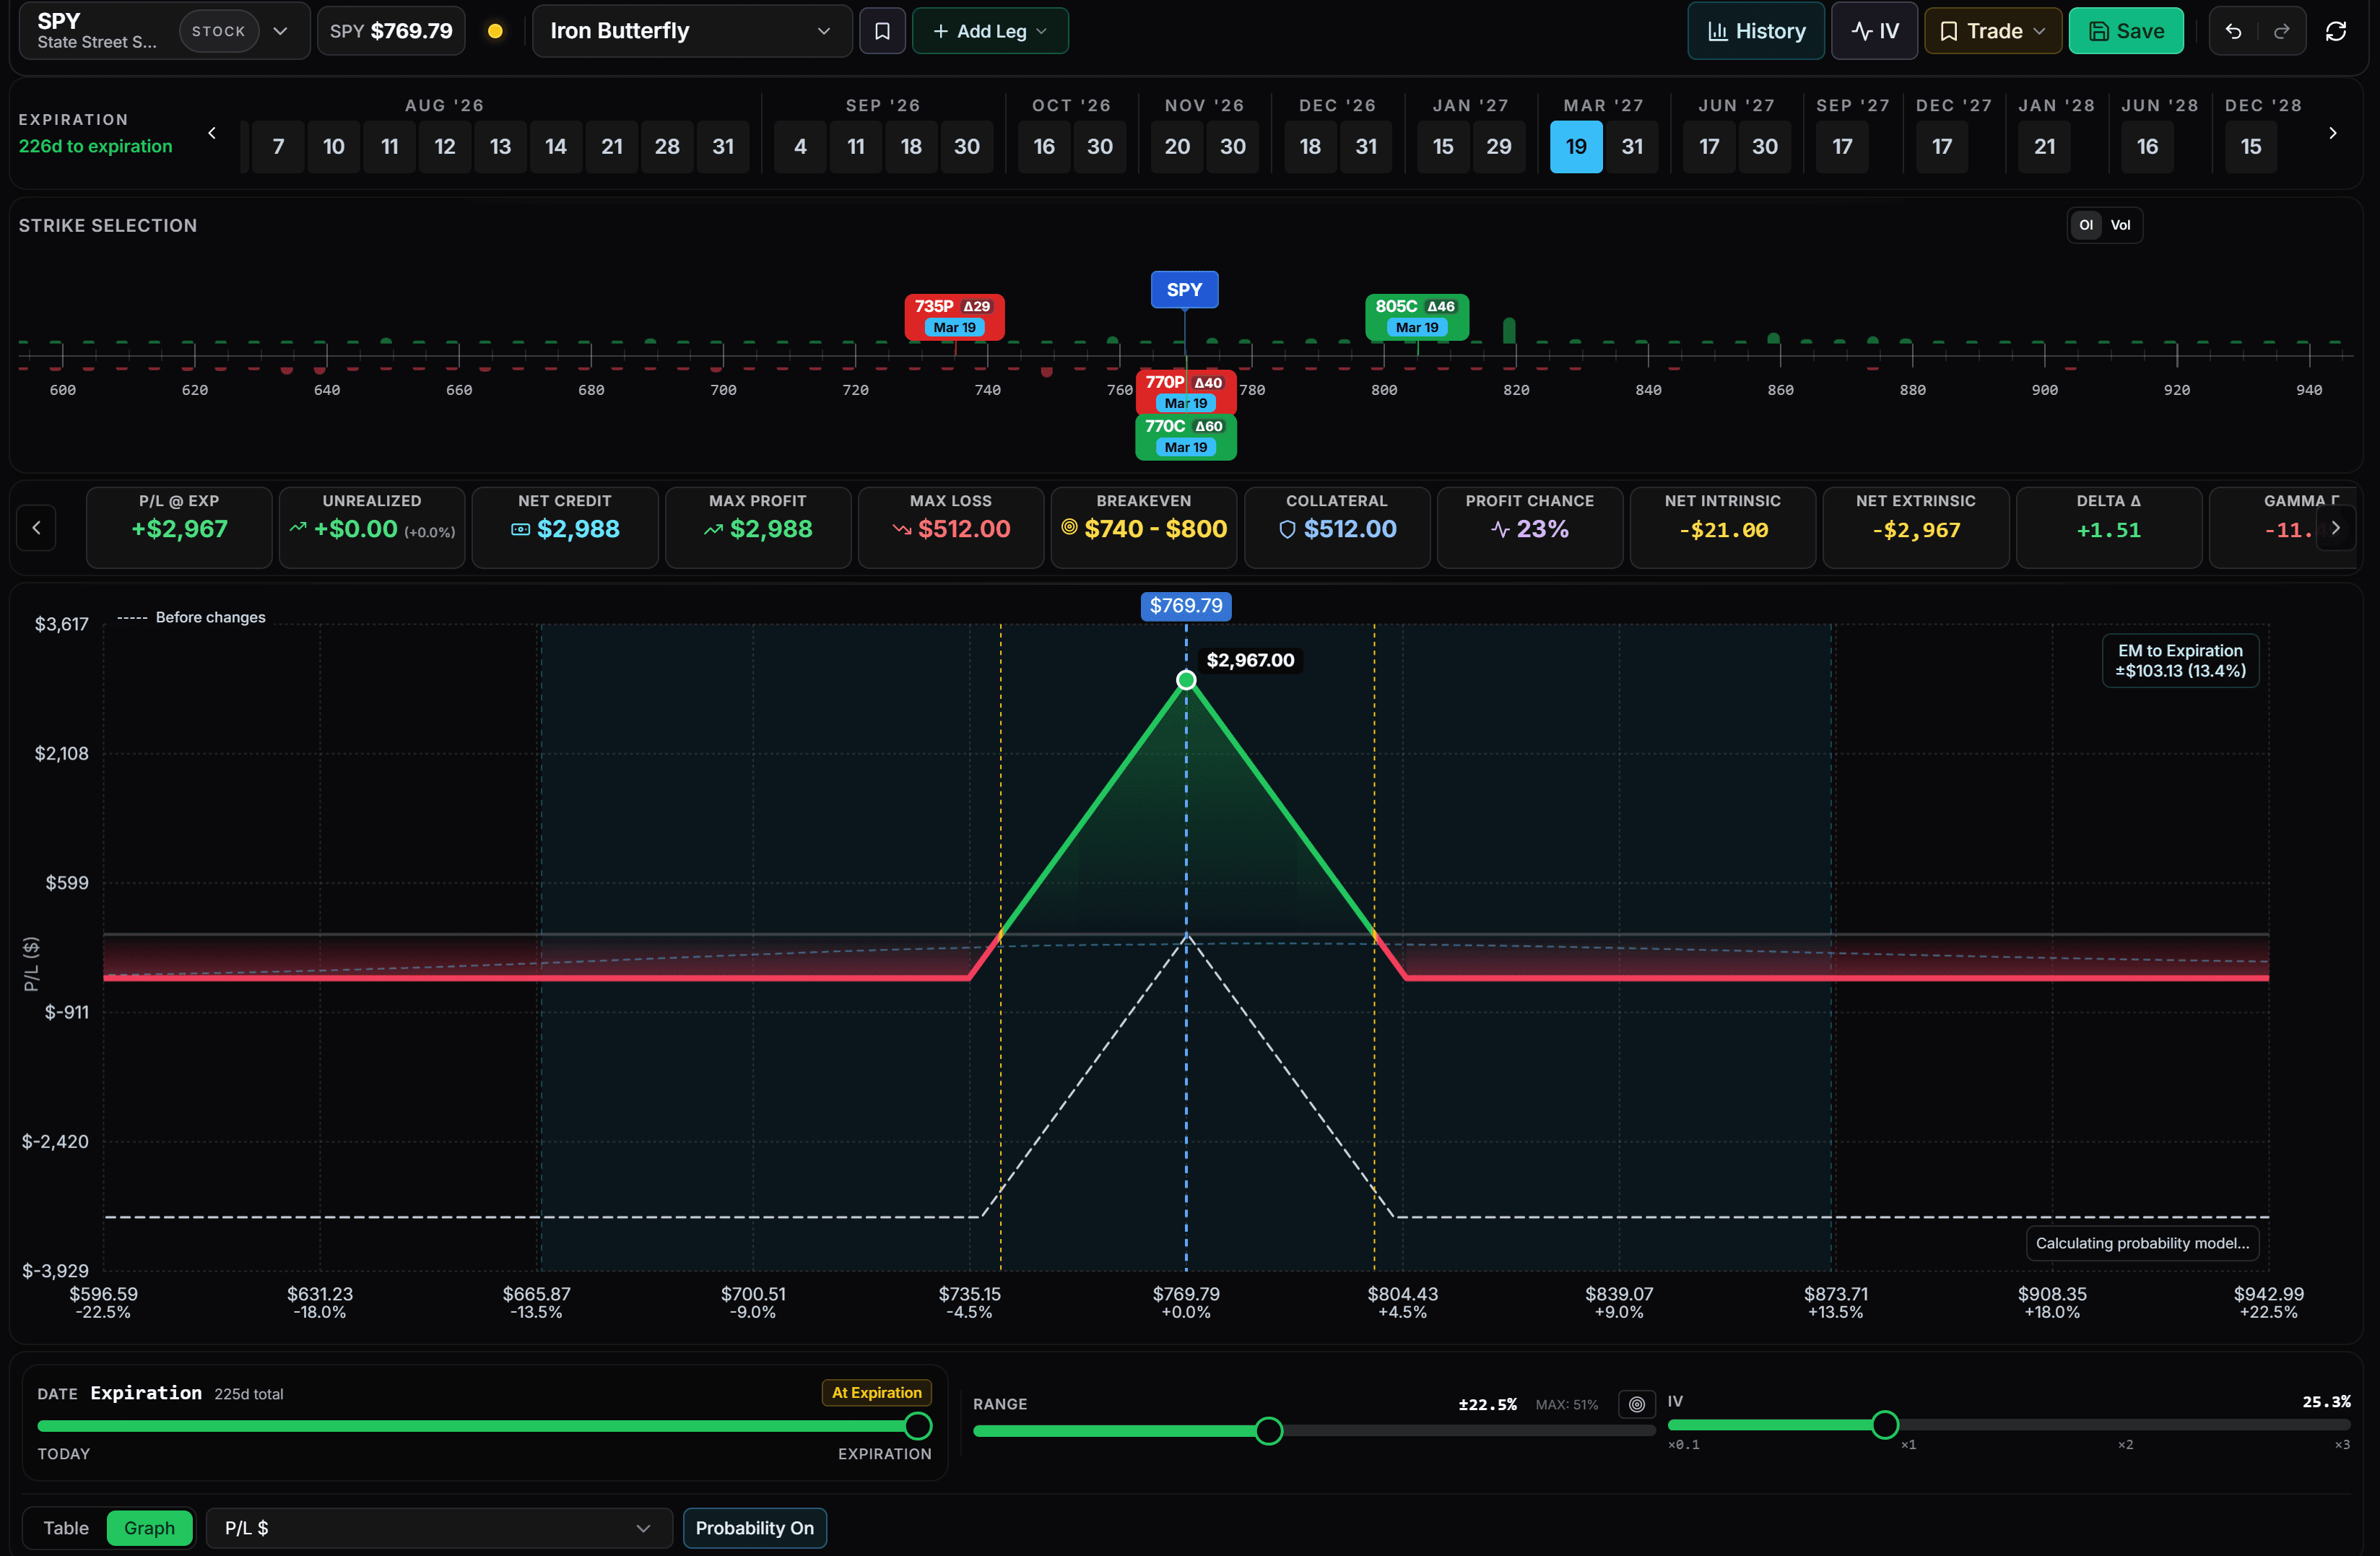The width and height of the screenshot is (2380, 1556).
Task: Click the Net Extrinsic -$2,967 card
Action: pos(1915,527)
